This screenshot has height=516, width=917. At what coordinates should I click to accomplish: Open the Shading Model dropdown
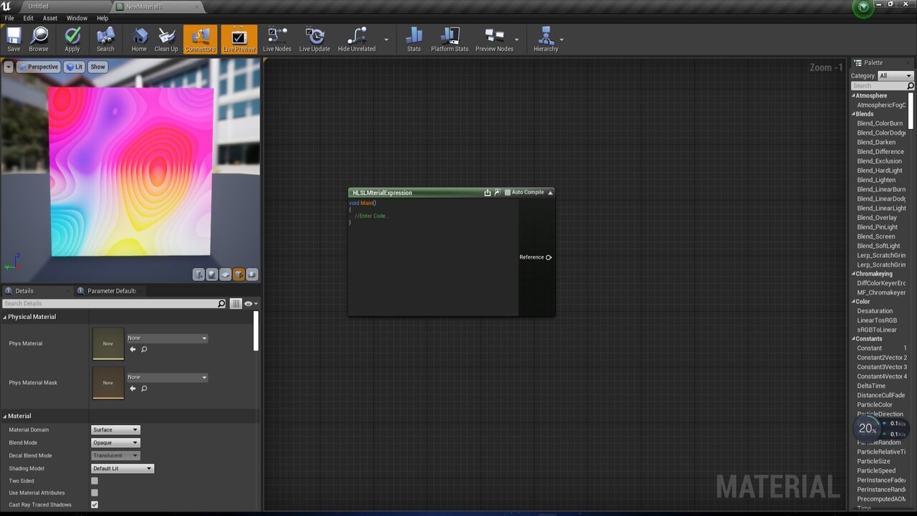pos(123,469)
